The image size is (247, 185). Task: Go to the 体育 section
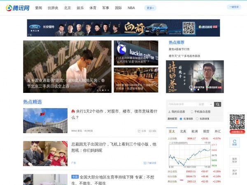coord(93,8)
